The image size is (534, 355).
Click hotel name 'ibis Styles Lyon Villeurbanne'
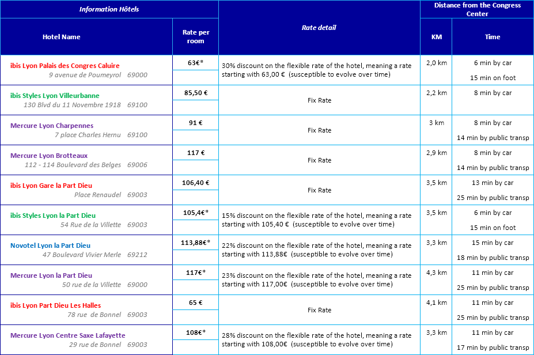pyautogui.click(x=55, y=96)
